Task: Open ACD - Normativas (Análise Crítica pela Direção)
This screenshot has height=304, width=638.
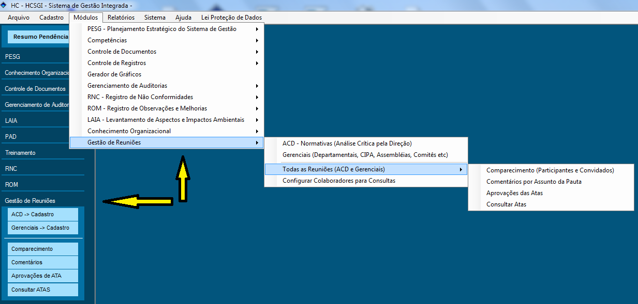Action: coord(366,143)
